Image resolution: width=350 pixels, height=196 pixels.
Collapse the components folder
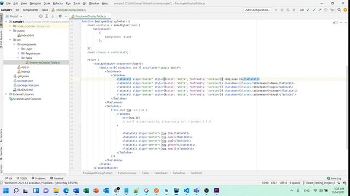(x=14, y=44)
